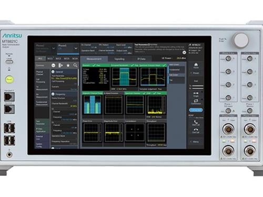Viewport: 263px width, 197px height.
Task: Collapse the Frequency section
Action: click(53, 94)
